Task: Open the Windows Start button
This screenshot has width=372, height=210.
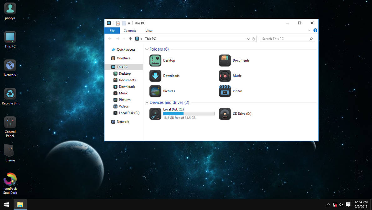Action: tap(7, 204)
